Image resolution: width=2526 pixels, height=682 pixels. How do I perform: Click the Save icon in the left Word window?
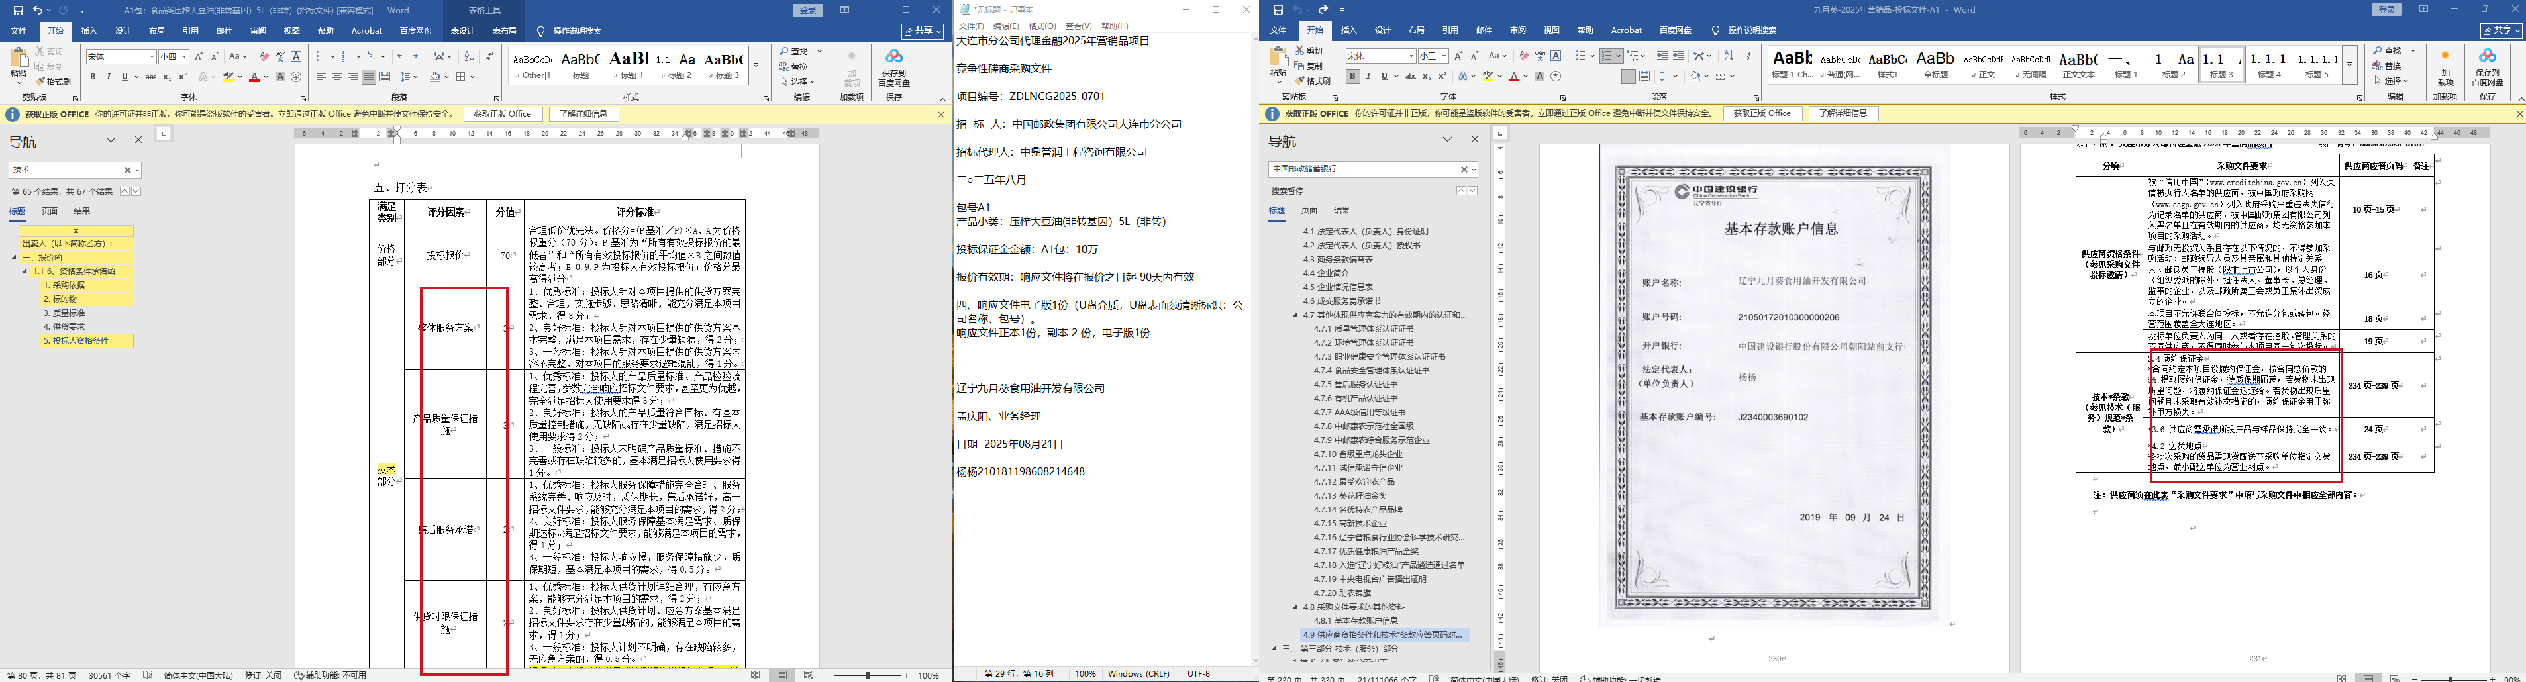click(18, 10)
